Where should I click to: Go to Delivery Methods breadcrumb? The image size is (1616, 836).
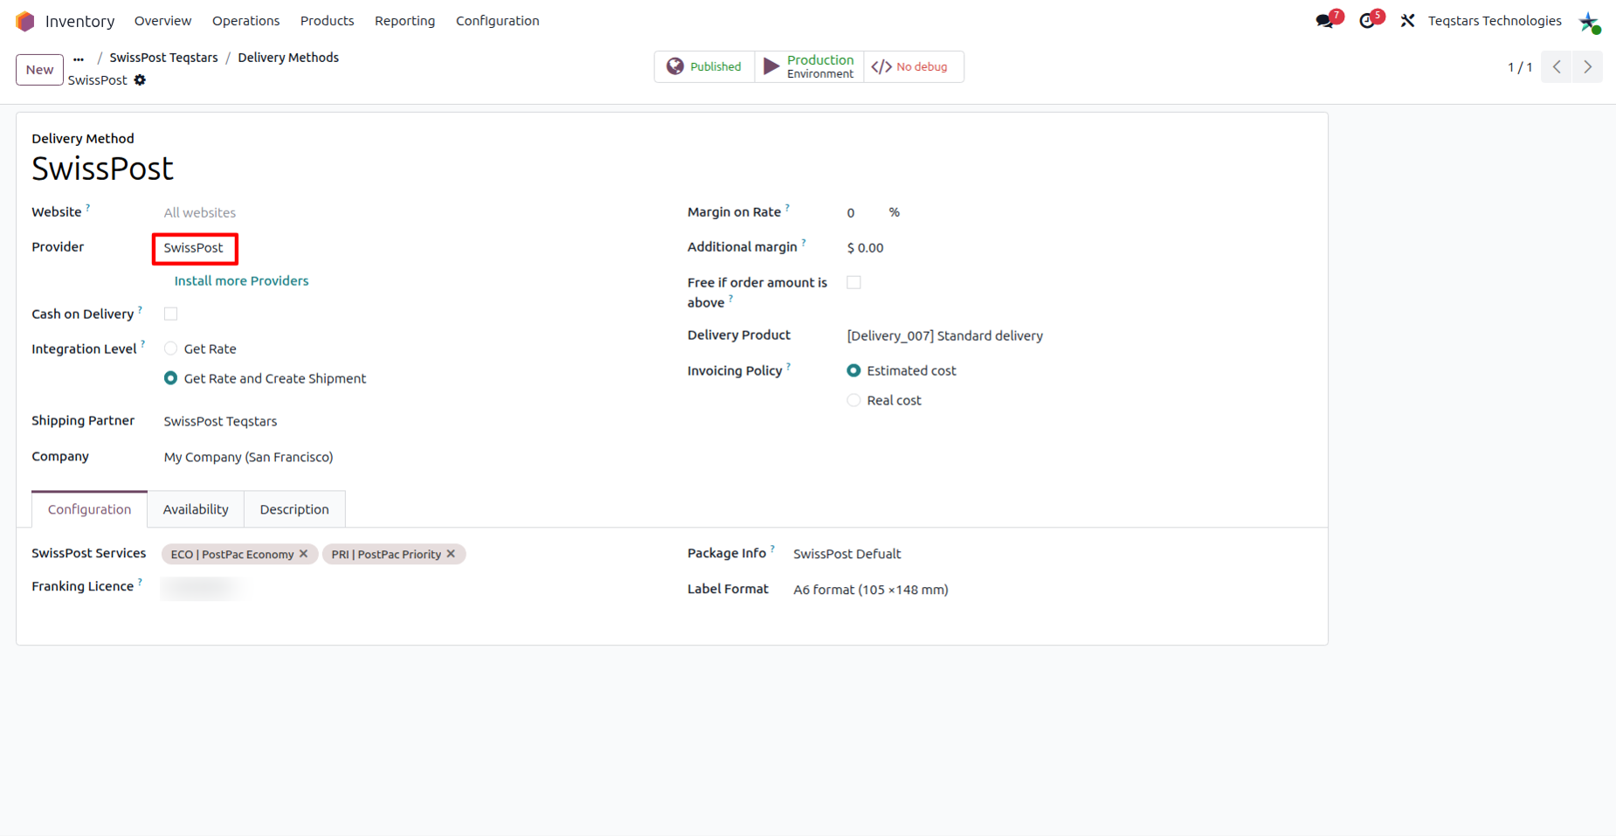(288, 58)
